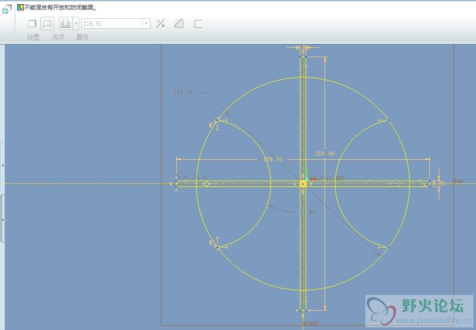Select the TOP datum plane label

coord(458,182)
